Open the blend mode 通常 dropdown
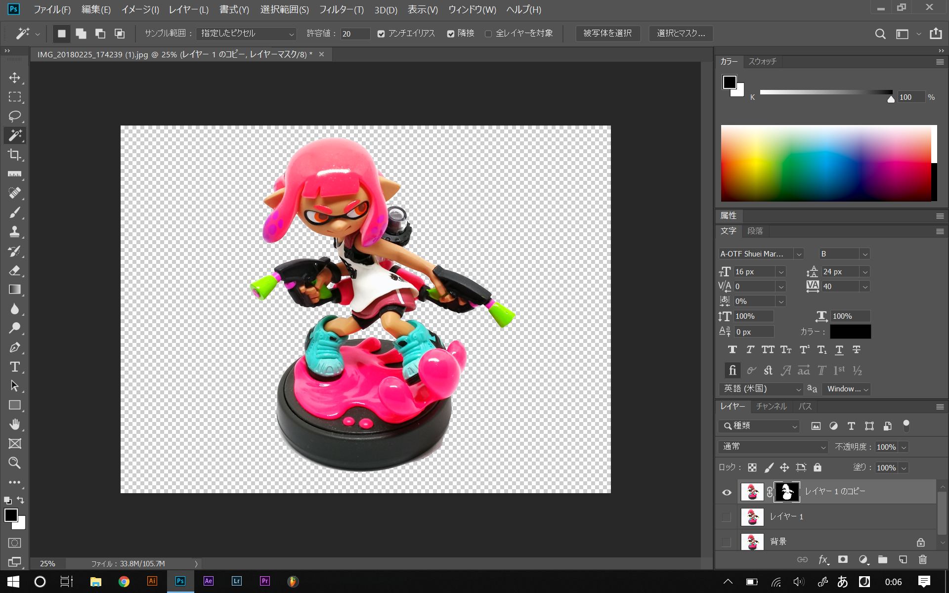The image size is (949, 593). tap(773, 447)
